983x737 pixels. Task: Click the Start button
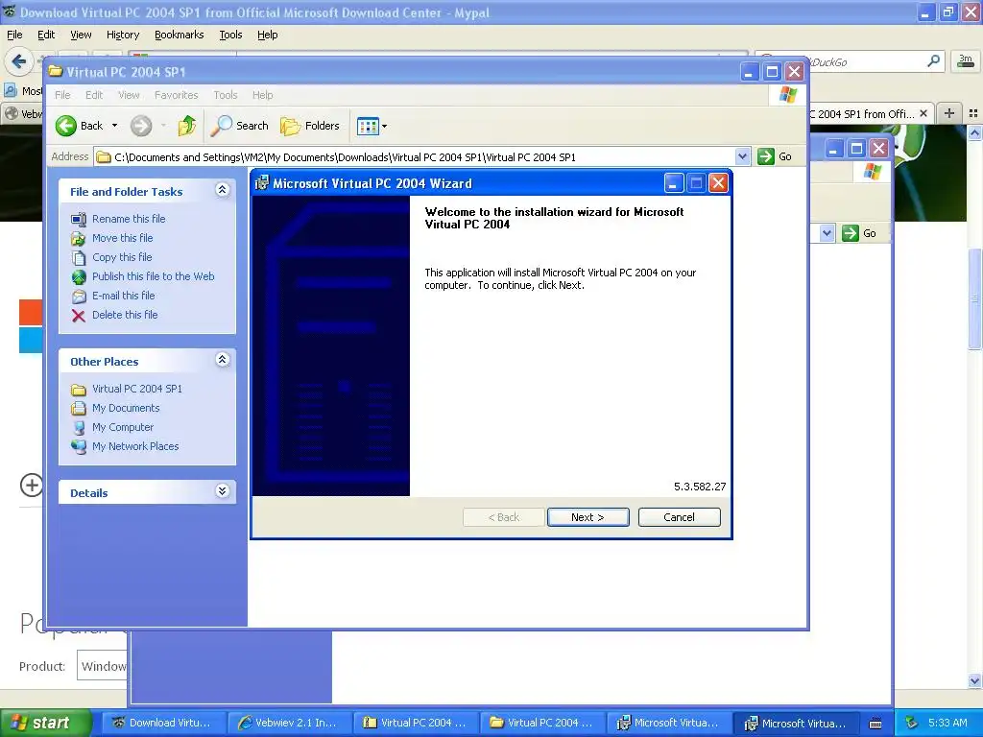[45, 723]
